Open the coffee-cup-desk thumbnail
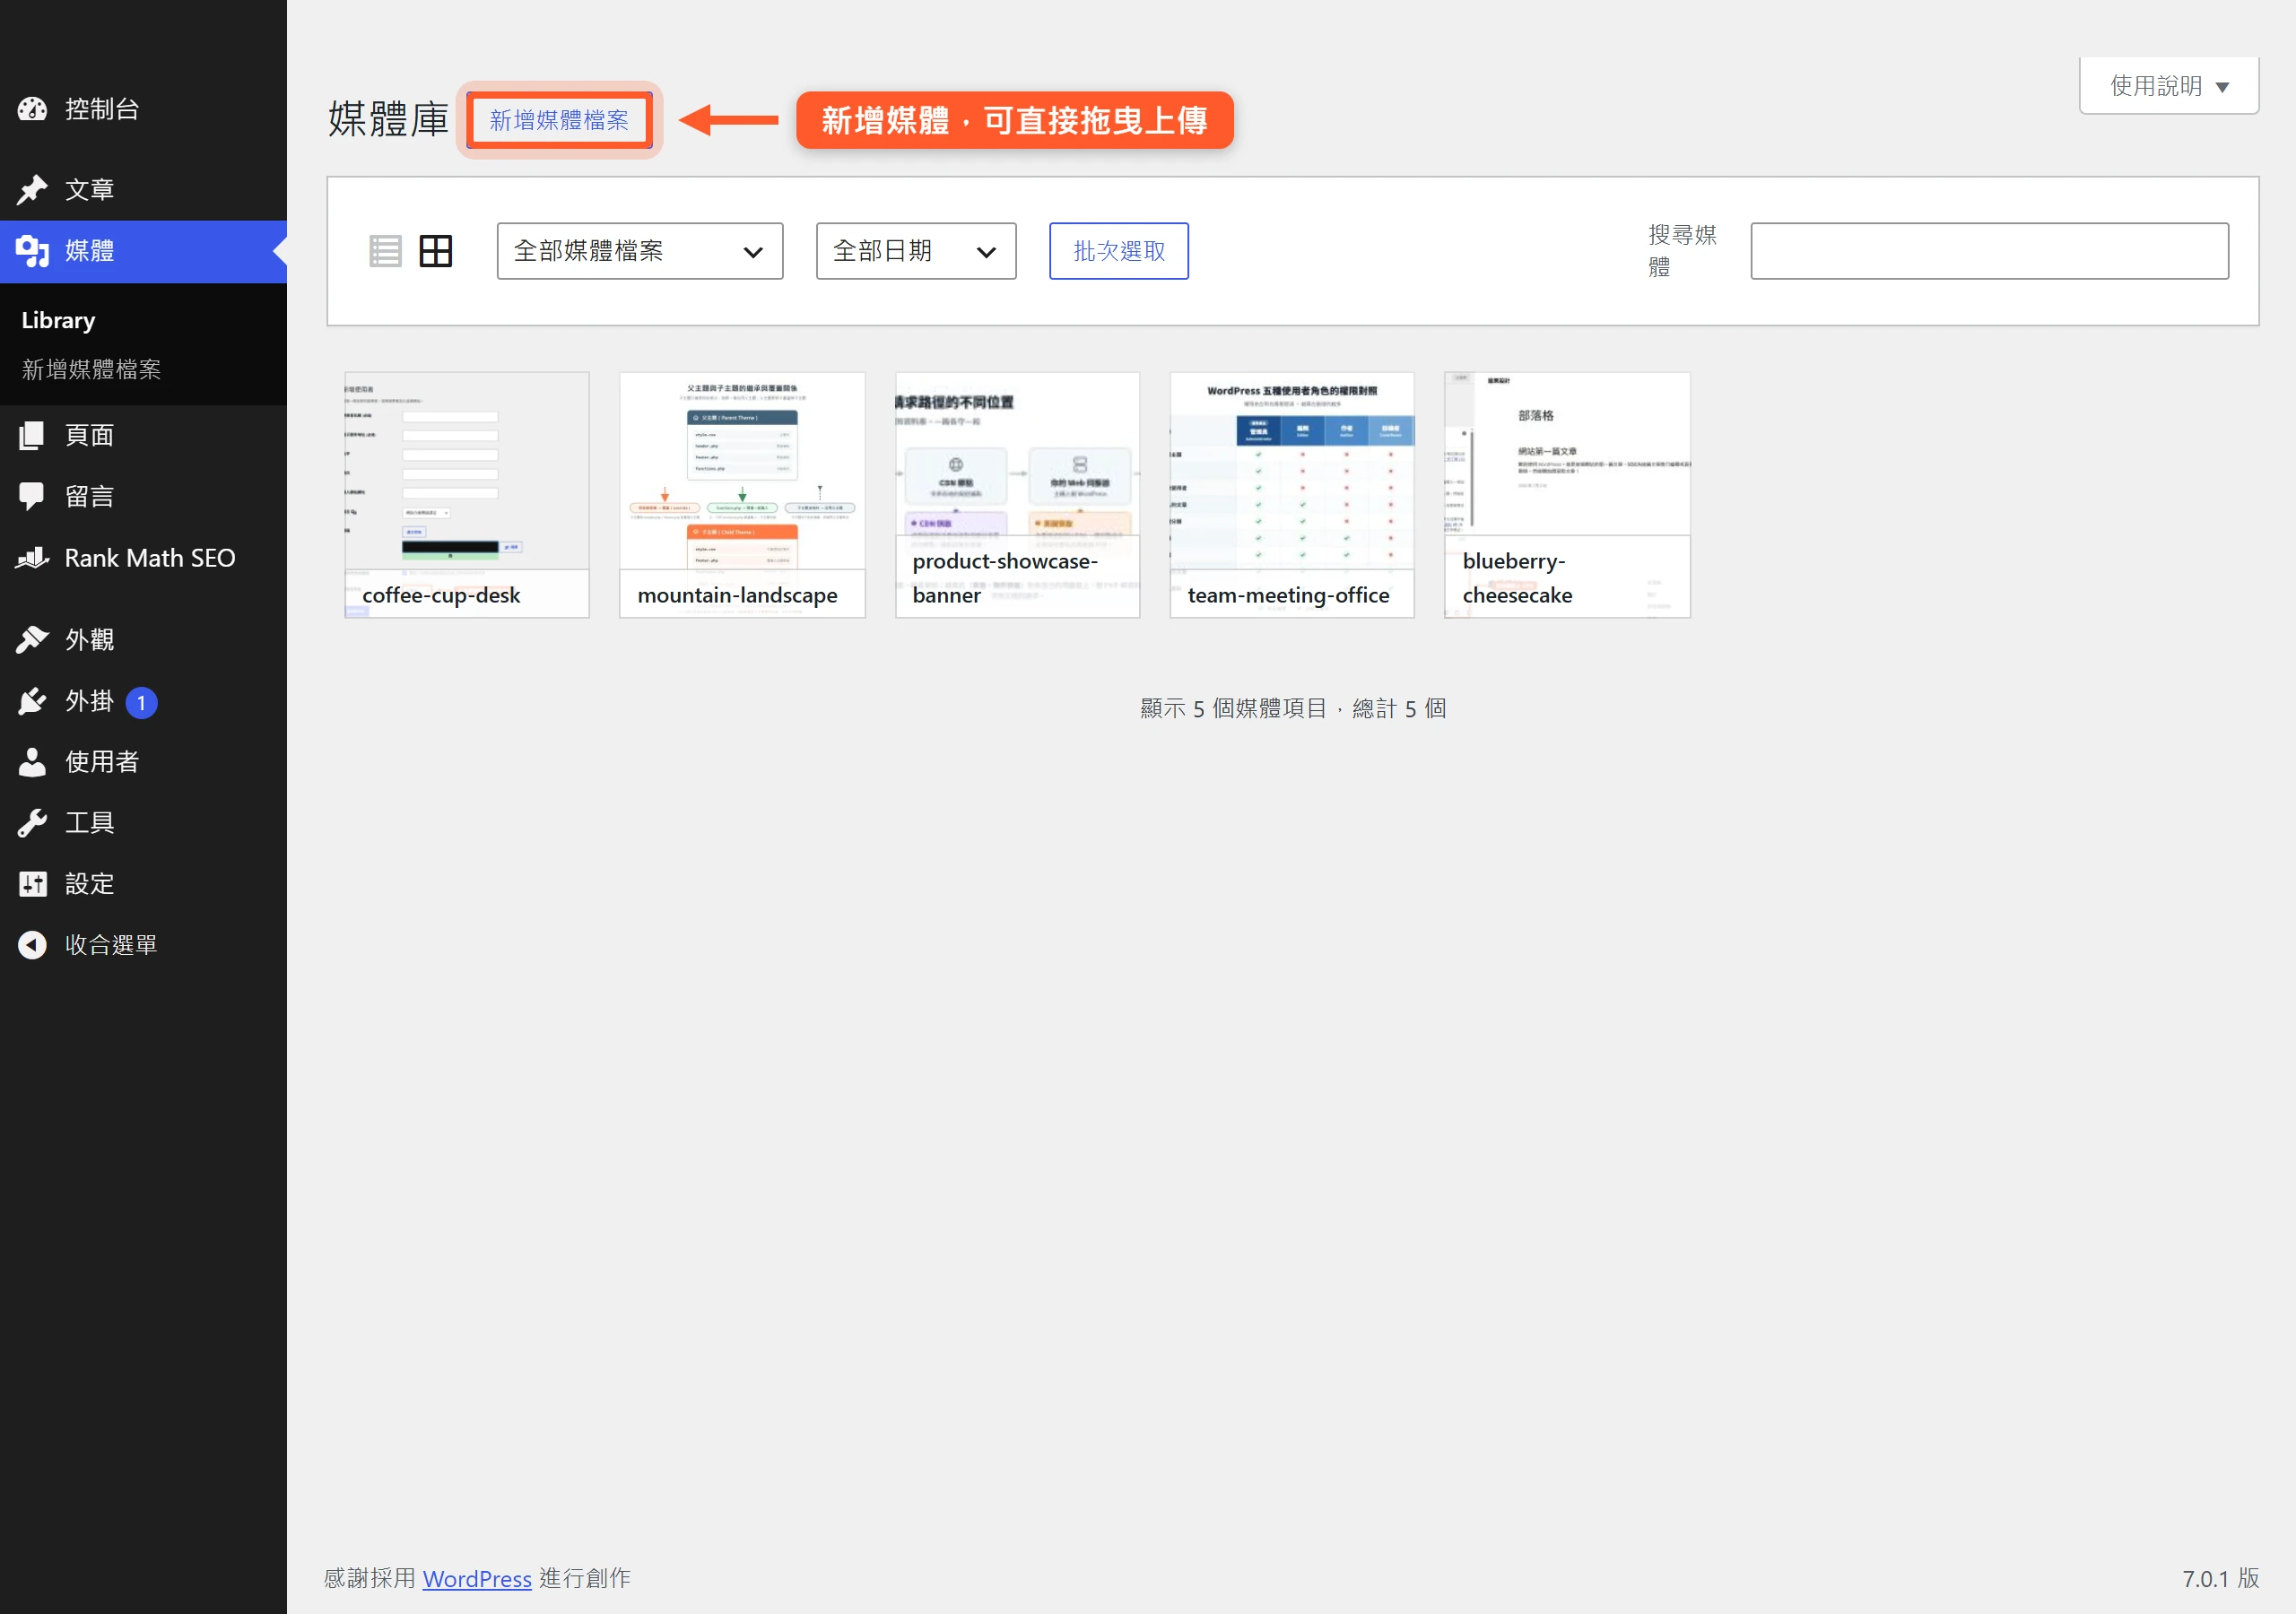This screenshot has height=1614, width=2296. 467,495
